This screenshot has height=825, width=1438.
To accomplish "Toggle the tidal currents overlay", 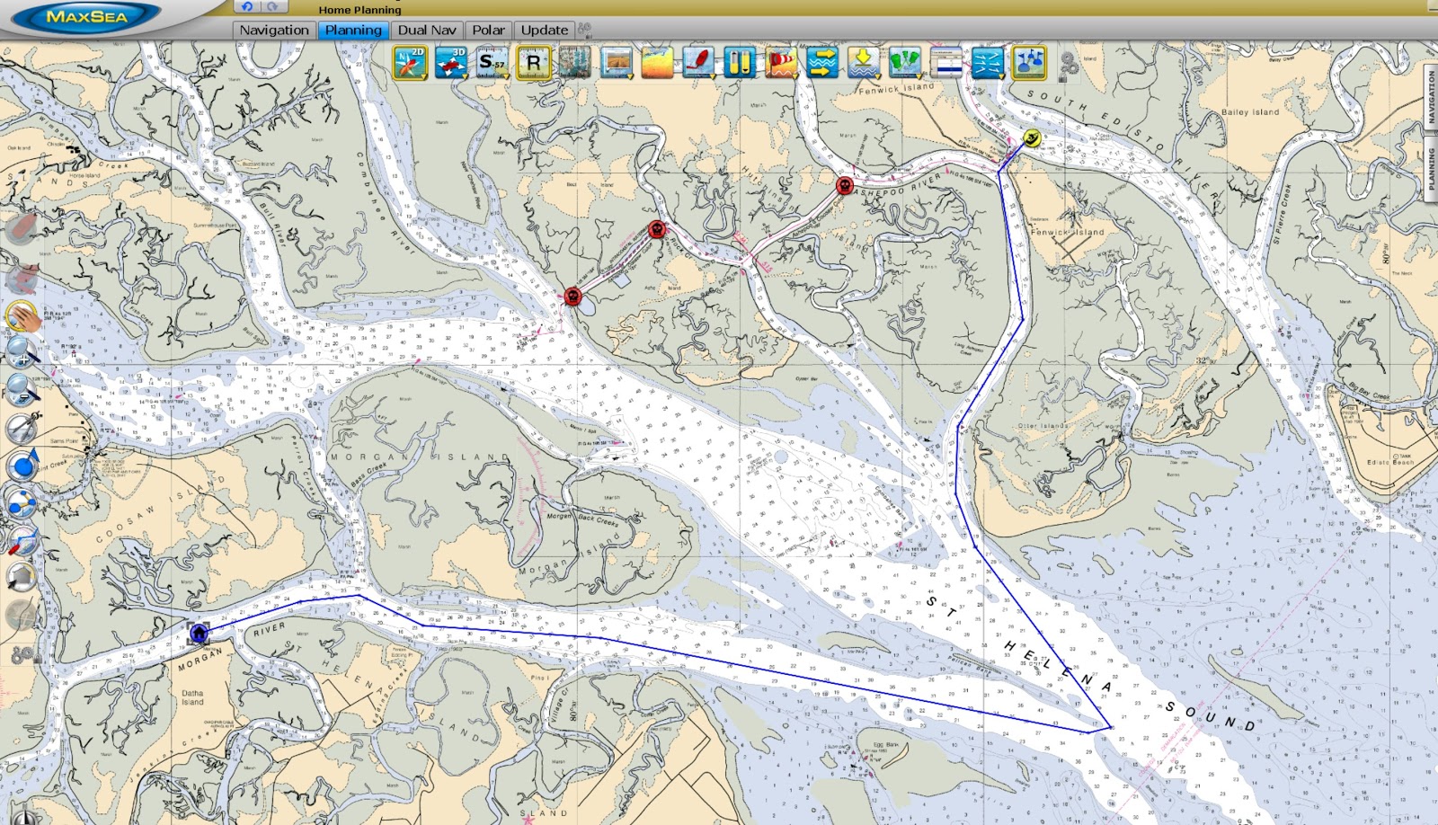I will click(x=823, y=63).
